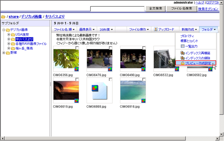Go to share in the breadcrumb
The height and width of the screenshot is (141, 224).
point(14,17)
